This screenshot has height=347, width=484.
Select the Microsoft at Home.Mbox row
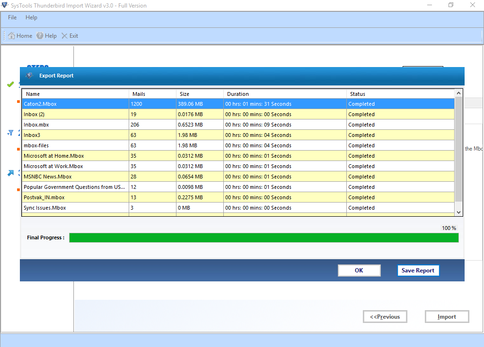(238, 156)
